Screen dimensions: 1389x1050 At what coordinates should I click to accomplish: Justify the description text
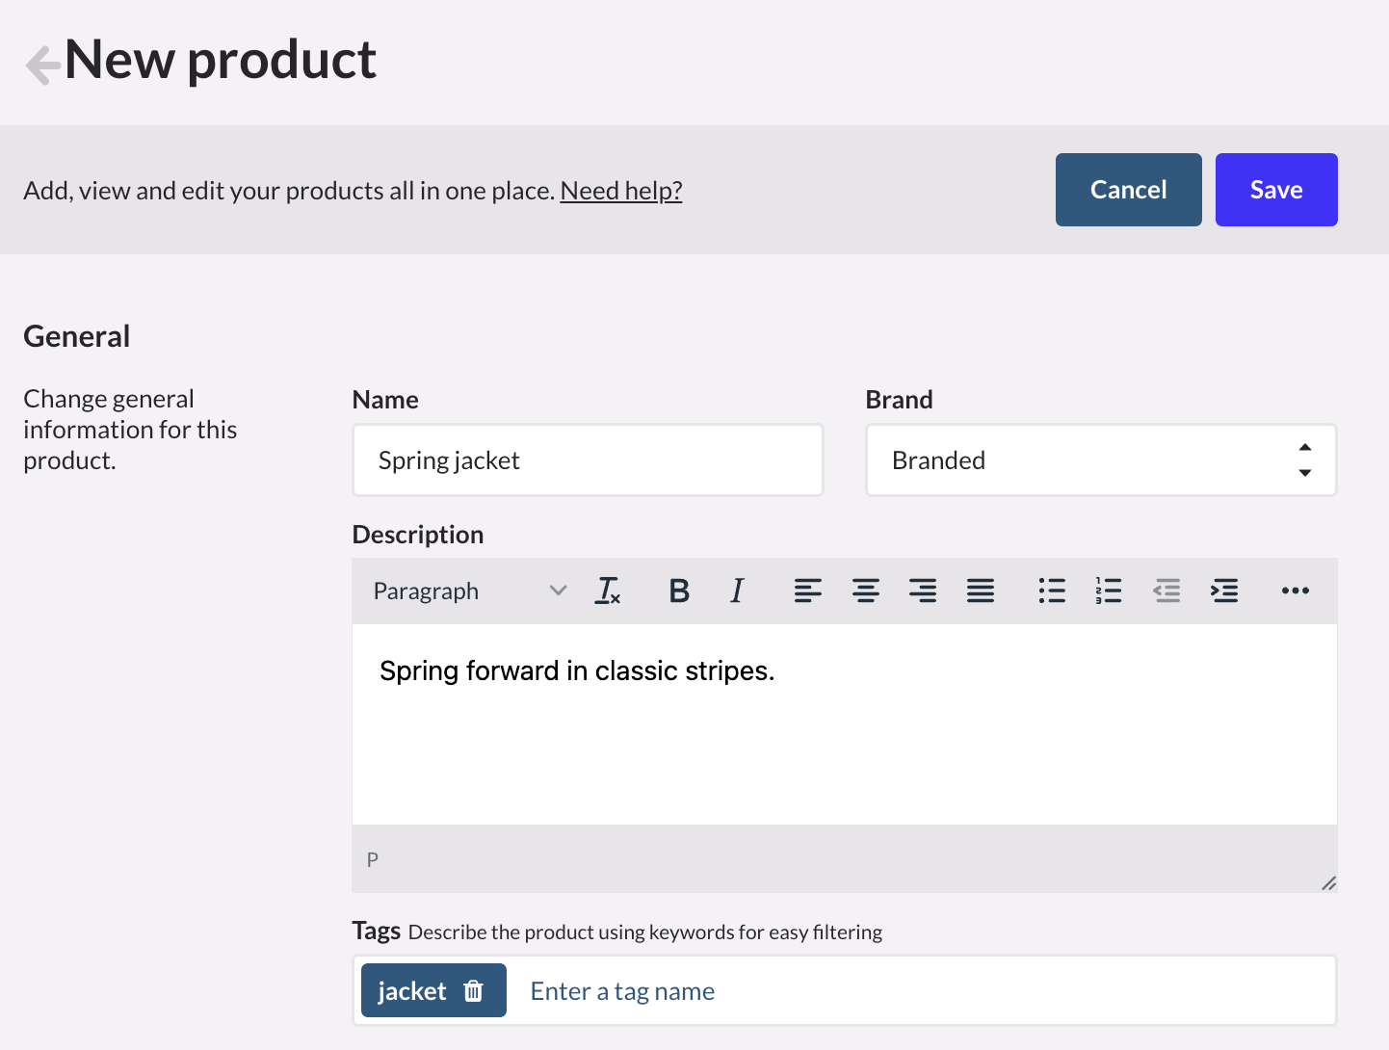(x=981, y=591)
